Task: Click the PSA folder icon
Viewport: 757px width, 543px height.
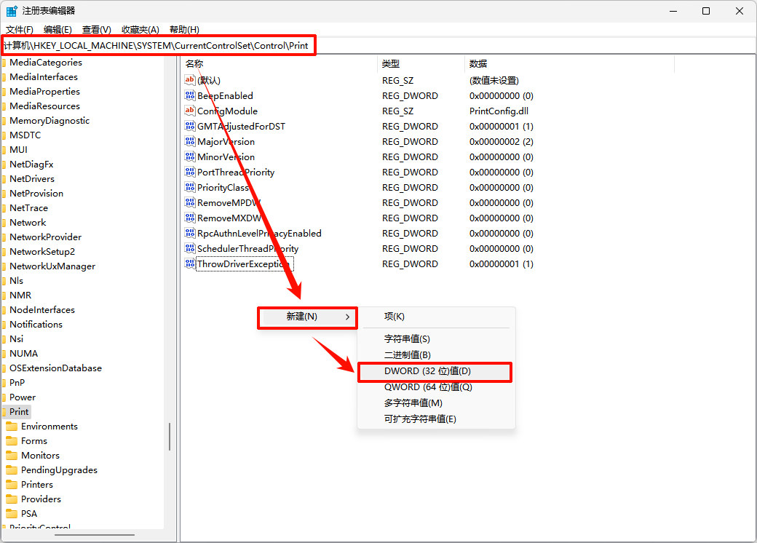Action: [12, 514]
